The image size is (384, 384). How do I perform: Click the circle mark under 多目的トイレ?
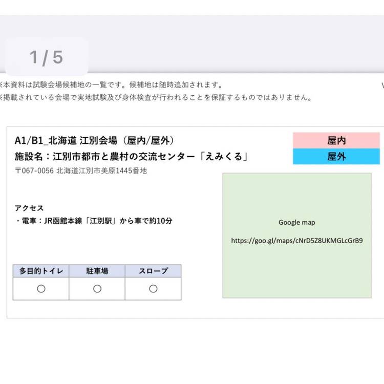(41, 289)
